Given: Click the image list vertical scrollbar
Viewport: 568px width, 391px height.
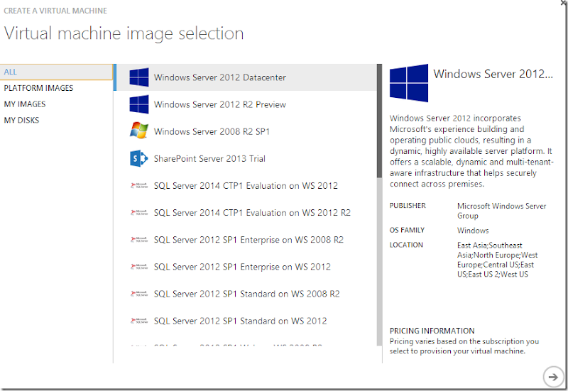Looking at the screenshot, I should pyautogui.click(x=379, y=121).
